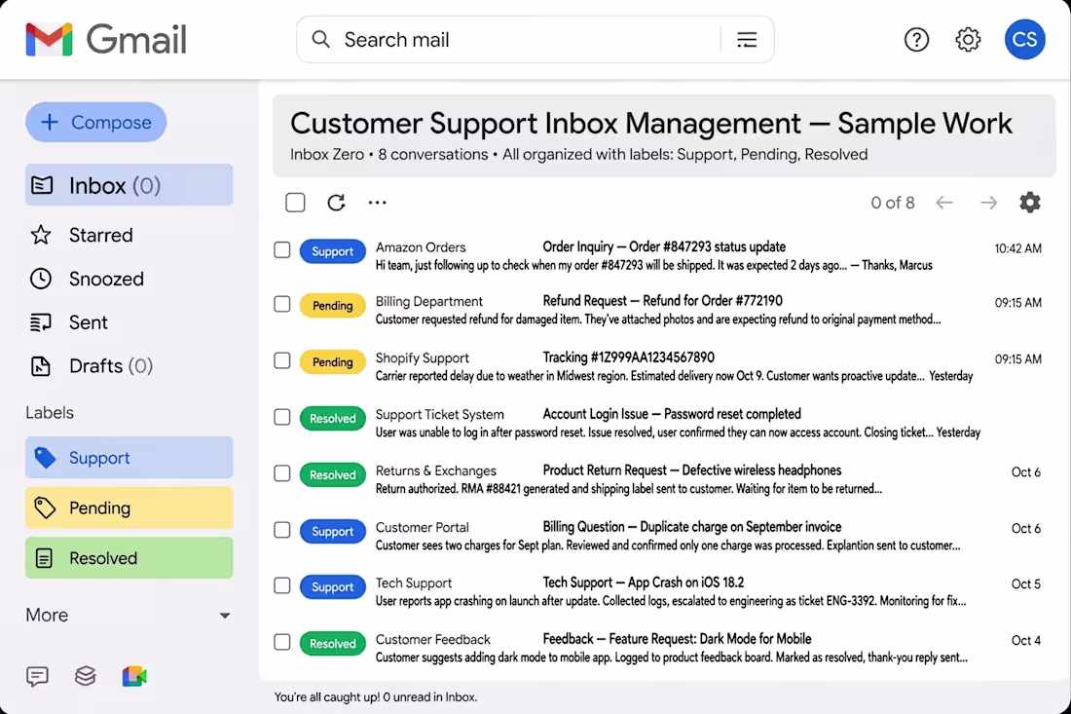Click the '0 of 8' page counter
Screen dimensions: 1071x714
point(892,203)
